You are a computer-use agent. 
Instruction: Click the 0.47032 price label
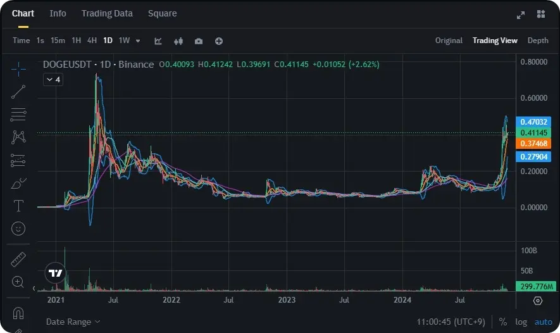[533, 122]
